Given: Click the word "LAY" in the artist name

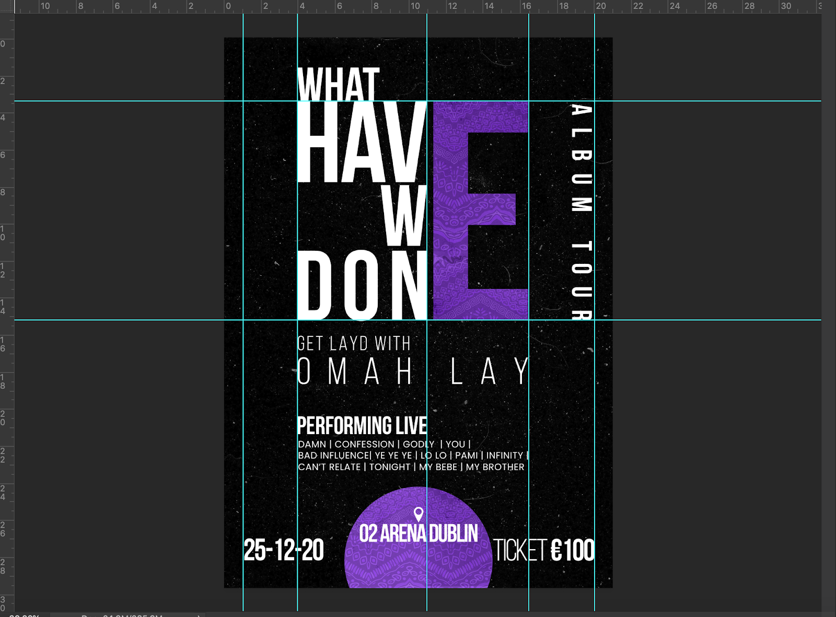Looking at the screenshot, I should 490,371.
